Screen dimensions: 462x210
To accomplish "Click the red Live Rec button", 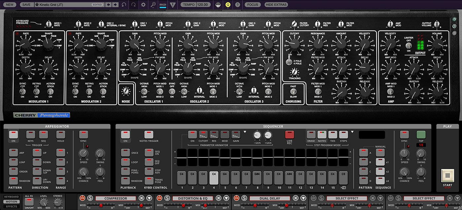I will click(289, 135).
